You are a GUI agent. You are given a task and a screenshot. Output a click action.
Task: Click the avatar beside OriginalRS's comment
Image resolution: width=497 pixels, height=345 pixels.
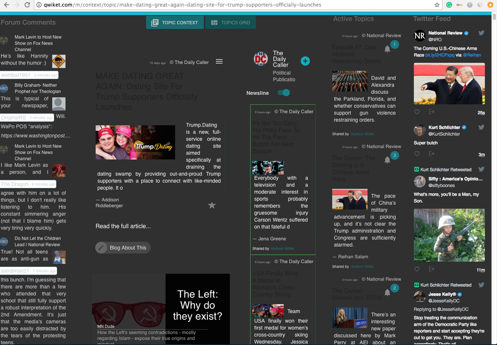(x=59, y=104)
